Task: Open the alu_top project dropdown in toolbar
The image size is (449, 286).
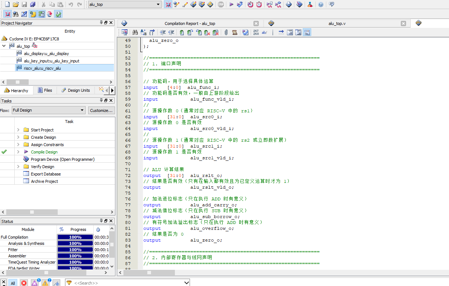Action: coord(125,4)
